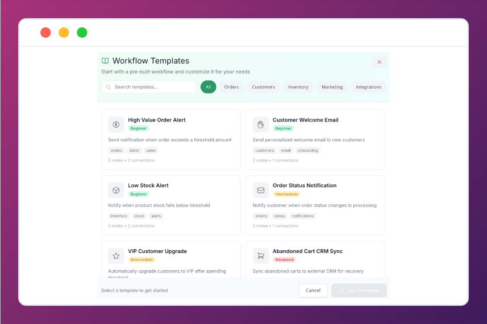
Task: Switch to the Marketing filter
Action: (332, 87)
